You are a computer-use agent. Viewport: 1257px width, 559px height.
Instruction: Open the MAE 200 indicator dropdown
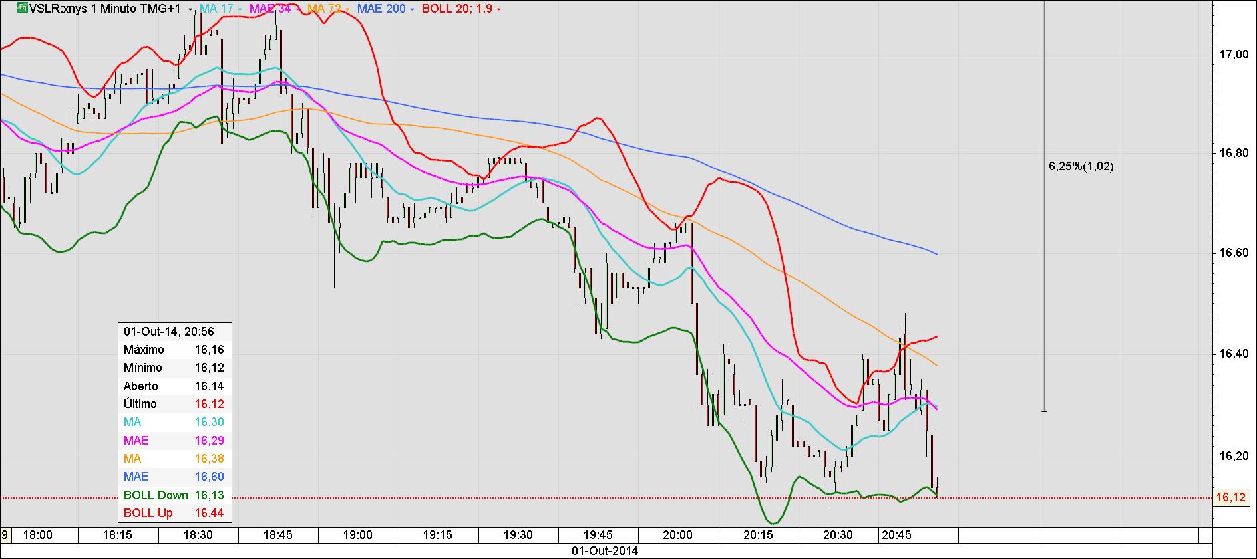click(x=412, y=9)
